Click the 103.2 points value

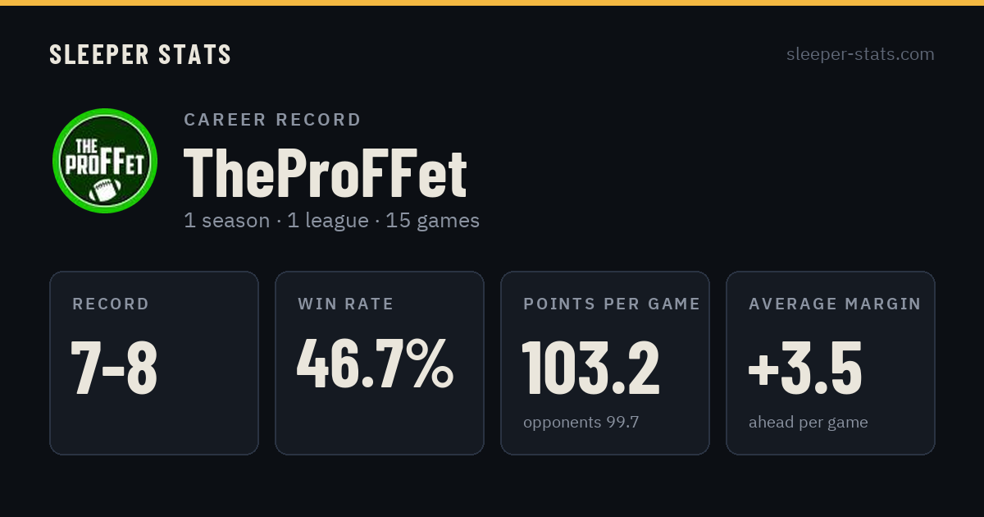tap(591, 367)
